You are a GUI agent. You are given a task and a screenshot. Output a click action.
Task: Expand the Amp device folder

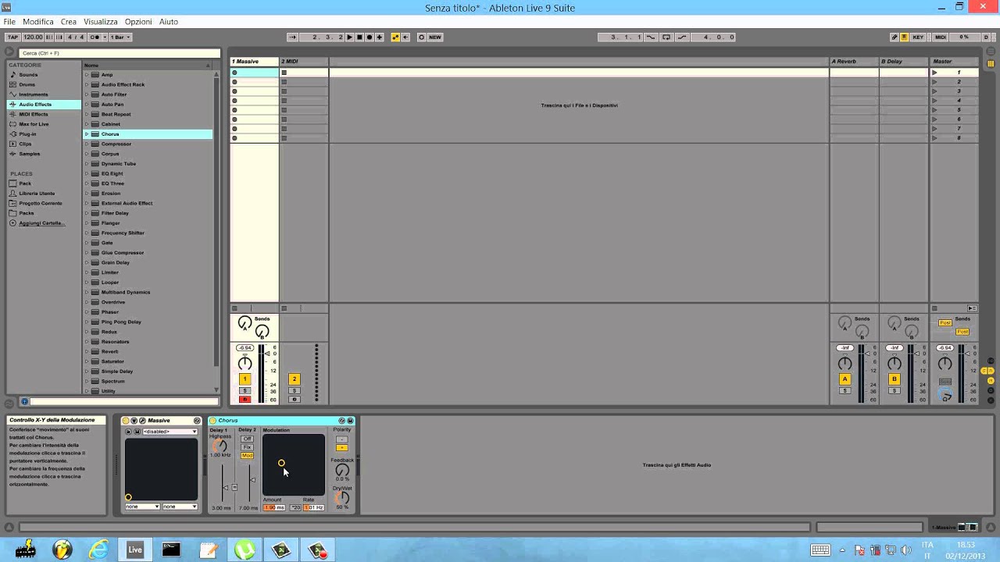pyautogui.click(x=87, y=75)
